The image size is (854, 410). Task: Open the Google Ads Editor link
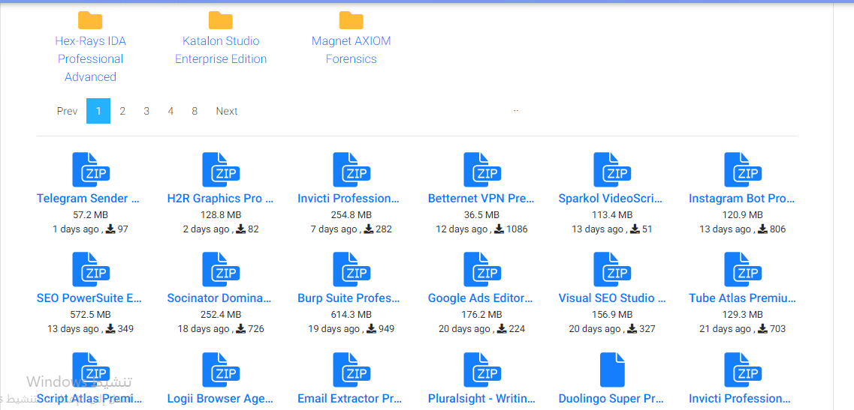[x=481, y=298]
